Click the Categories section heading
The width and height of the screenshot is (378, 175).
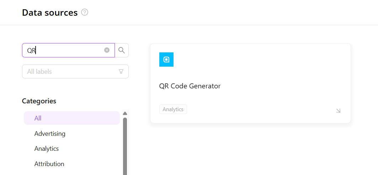(39, 101)
